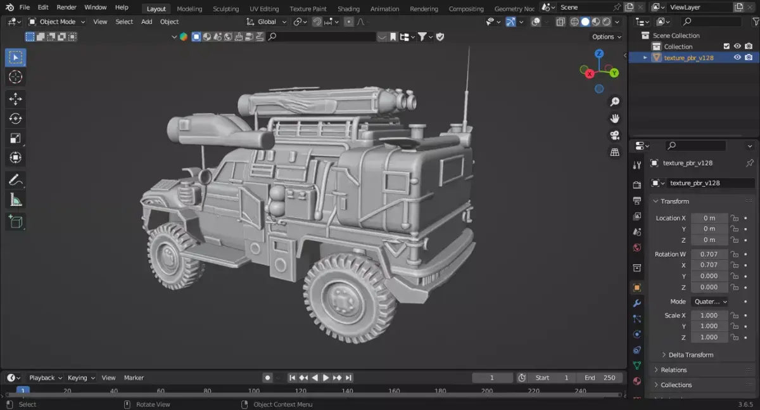Activate the Transform tool

click(16, 158)
